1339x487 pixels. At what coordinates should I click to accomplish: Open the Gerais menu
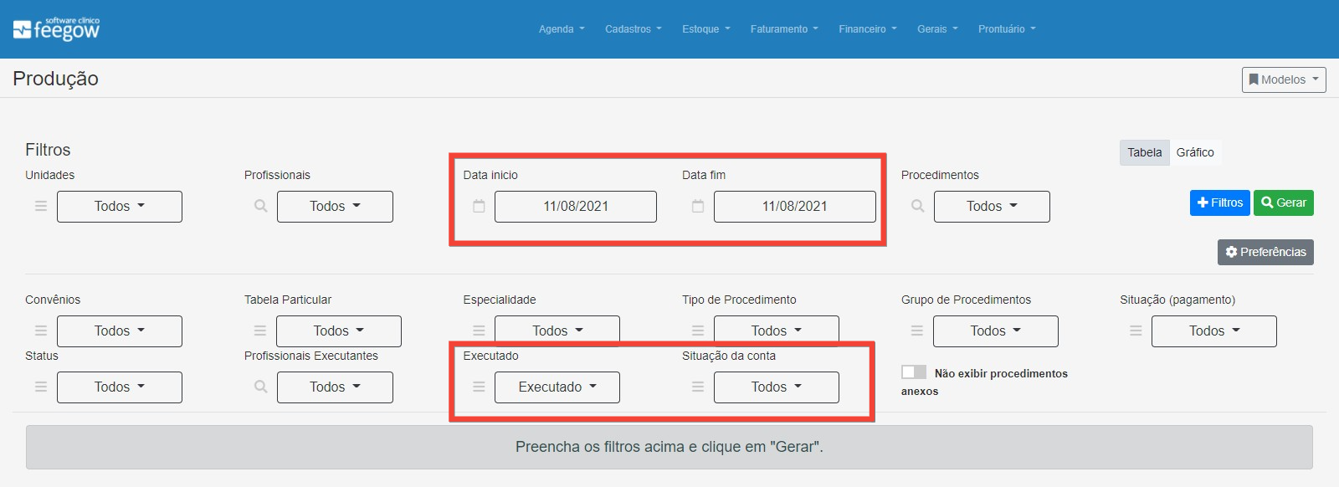click(x=937, y=29)
